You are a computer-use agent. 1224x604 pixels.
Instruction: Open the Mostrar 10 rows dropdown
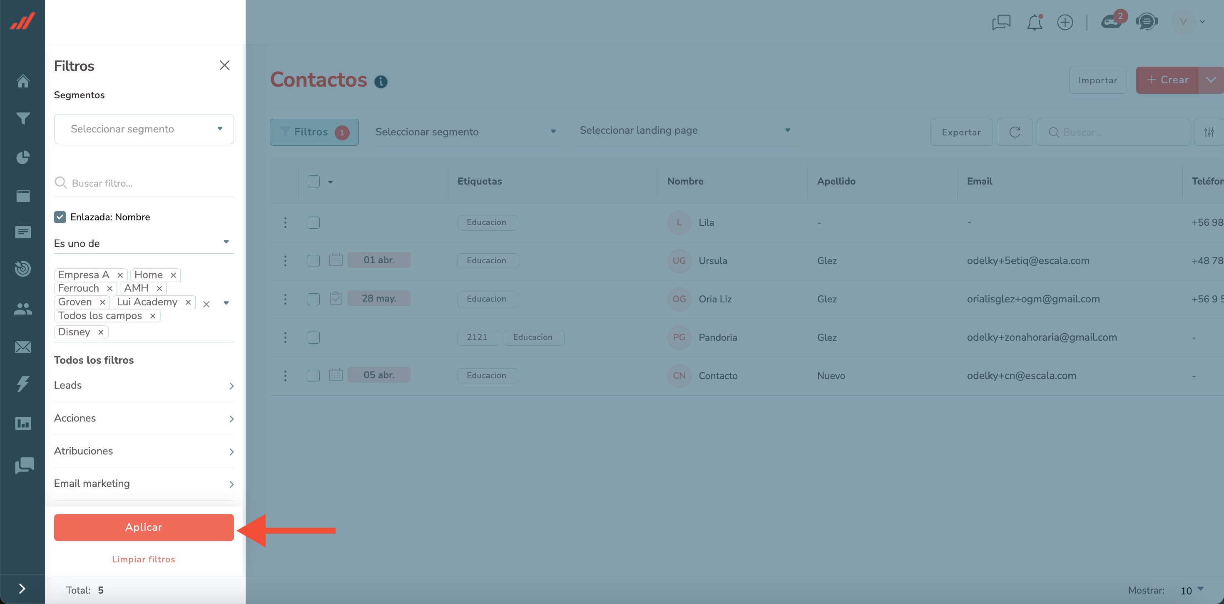1192,590
